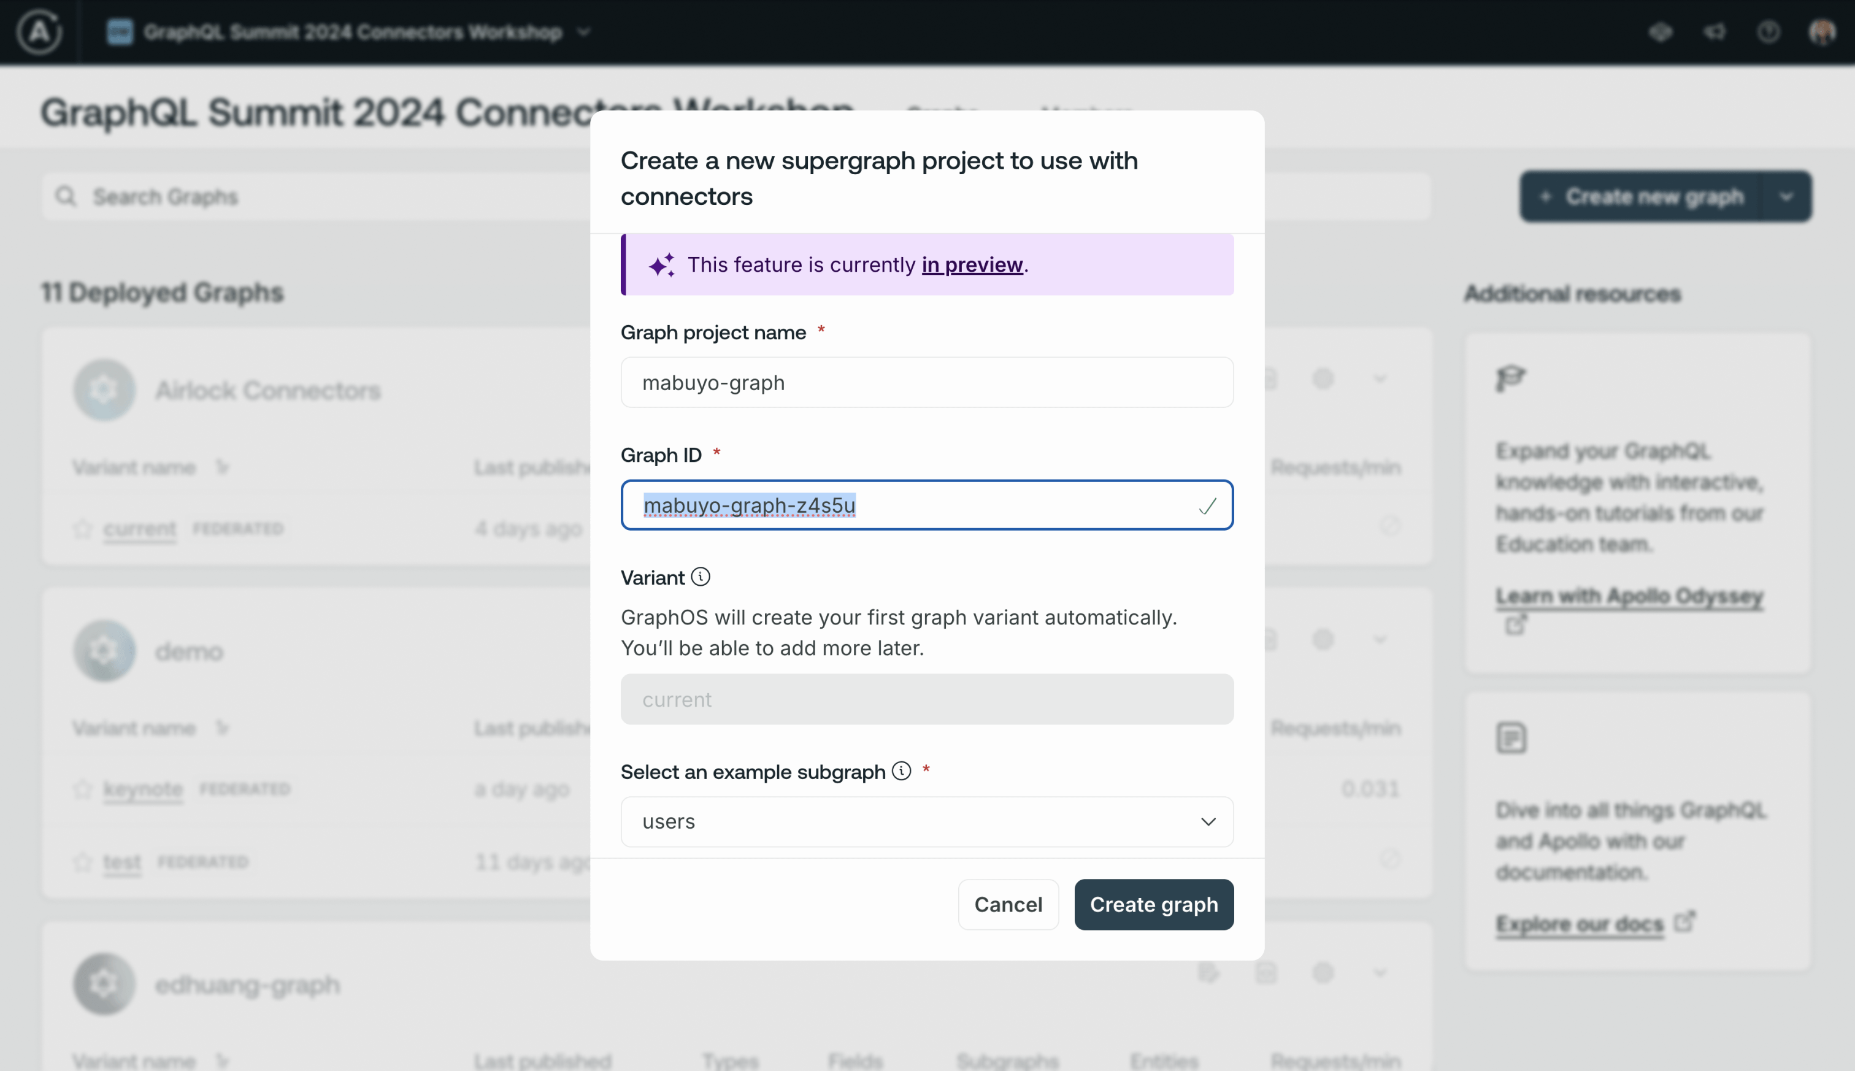The width and height of the screenshot is (1855, 1071).
Task: Click the Create graph button
Action: pyautogui.click(x=1153, y=904)
